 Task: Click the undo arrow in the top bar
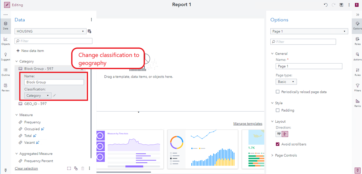(x=326, y=5)
